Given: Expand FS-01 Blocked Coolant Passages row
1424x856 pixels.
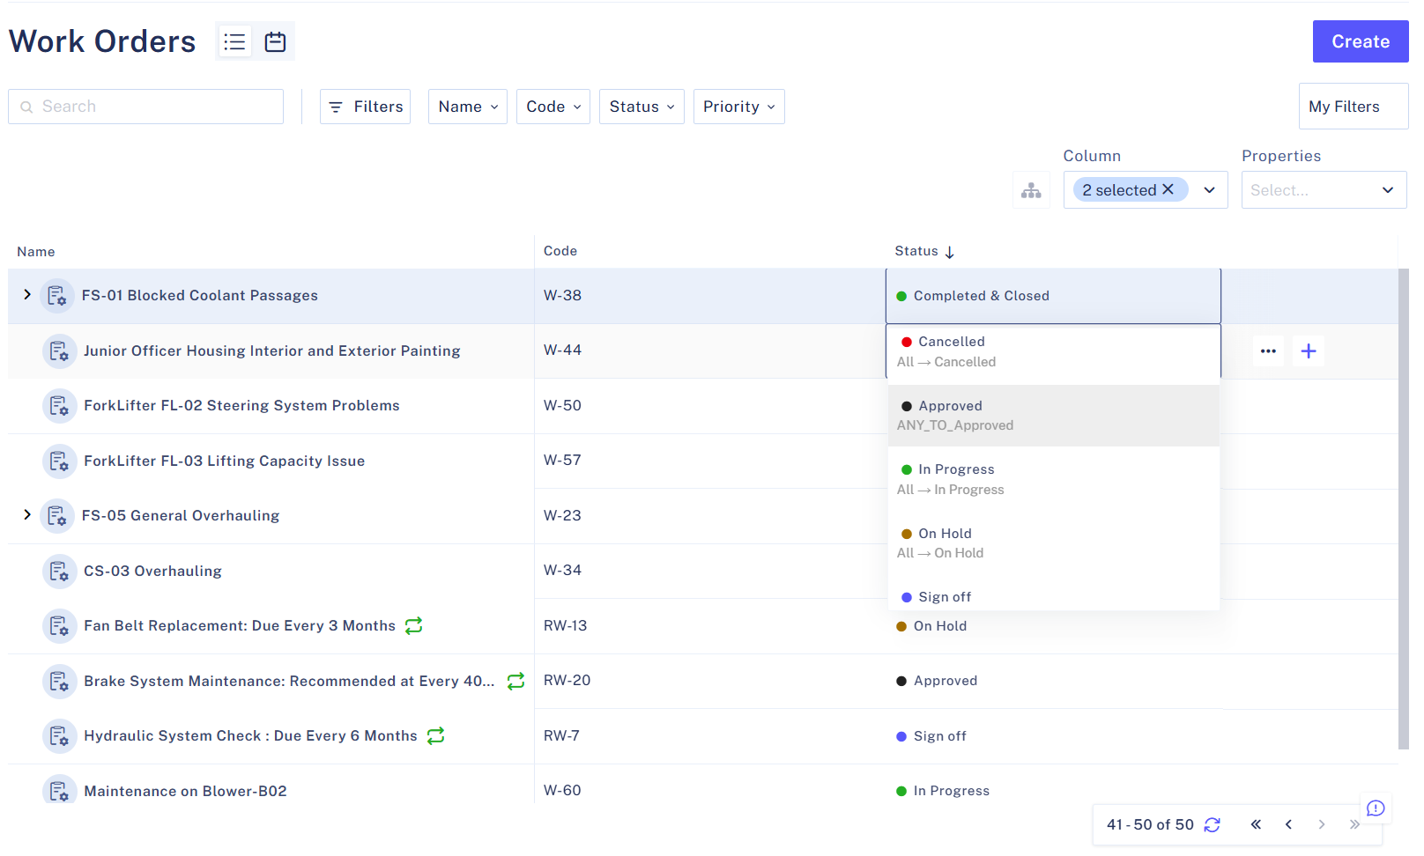Looking at the screenshot, I should click(x=27, y=295).
